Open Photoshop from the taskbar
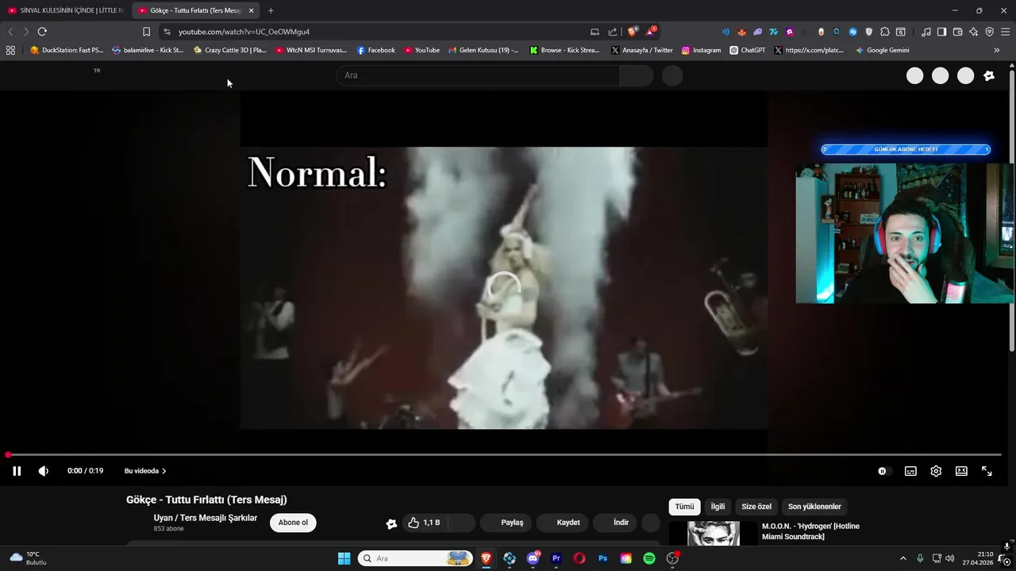Screen dimensions: 1016x571 click(602, 558)
